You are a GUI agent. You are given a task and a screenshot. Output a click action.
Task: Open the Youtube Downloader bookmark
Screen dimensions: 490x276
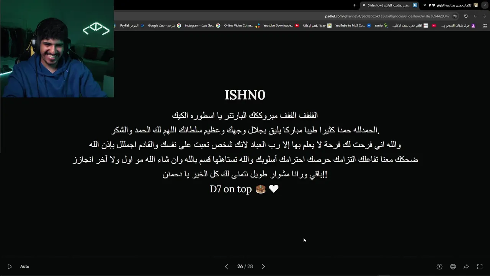coord(281,26)
